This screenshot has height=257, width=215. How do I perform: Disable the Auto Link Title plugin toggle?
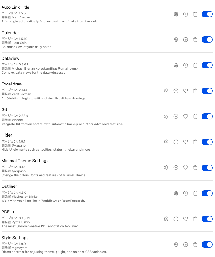(x=207, y=14)
